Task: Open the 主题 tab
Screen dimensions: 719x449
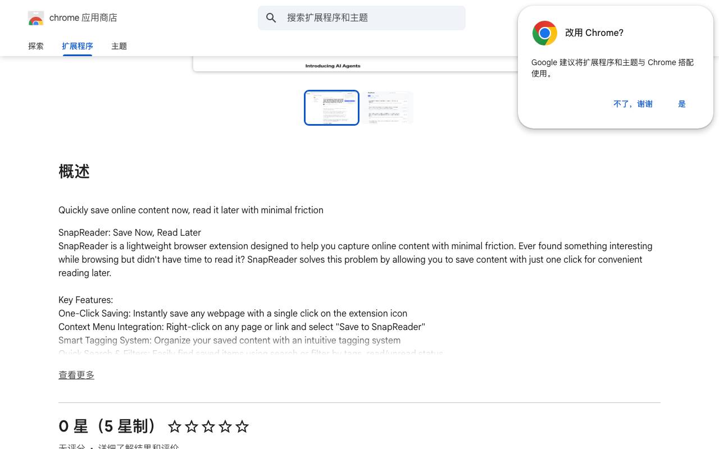Action: 119,46
